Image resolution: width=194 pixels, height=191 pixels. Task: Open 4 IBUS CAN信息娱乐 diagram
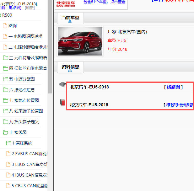click(30, 175)
